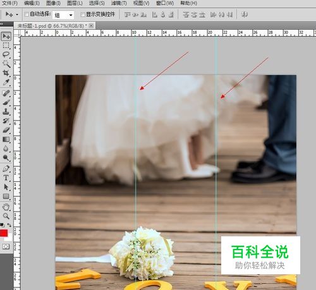Select the Clone Stamp tool
316x290 pixels.
(x=6, y=112)
